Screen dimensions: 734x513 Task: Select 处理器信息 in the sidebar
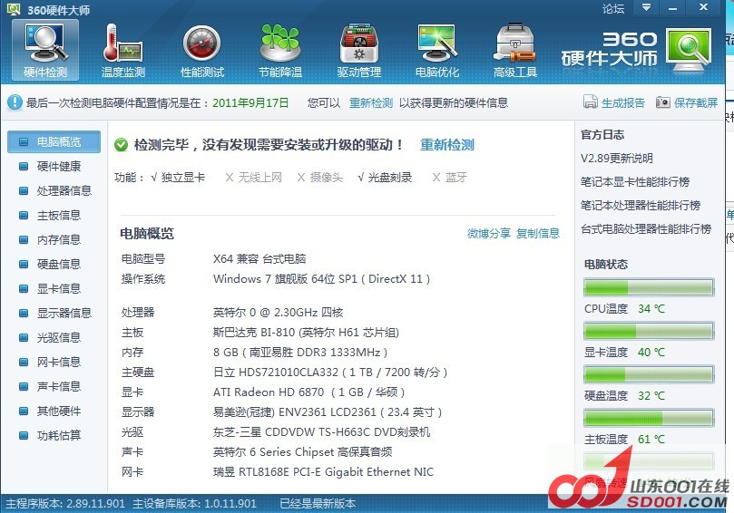64,191
